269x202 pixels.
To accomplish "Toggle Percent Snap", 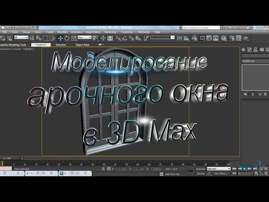I will pyautogui.click(x=131, y=38).
